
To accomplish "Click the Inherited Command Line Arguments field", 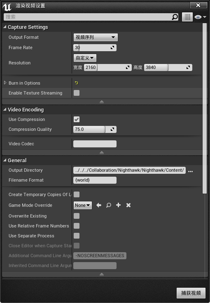I will (95, 265).
